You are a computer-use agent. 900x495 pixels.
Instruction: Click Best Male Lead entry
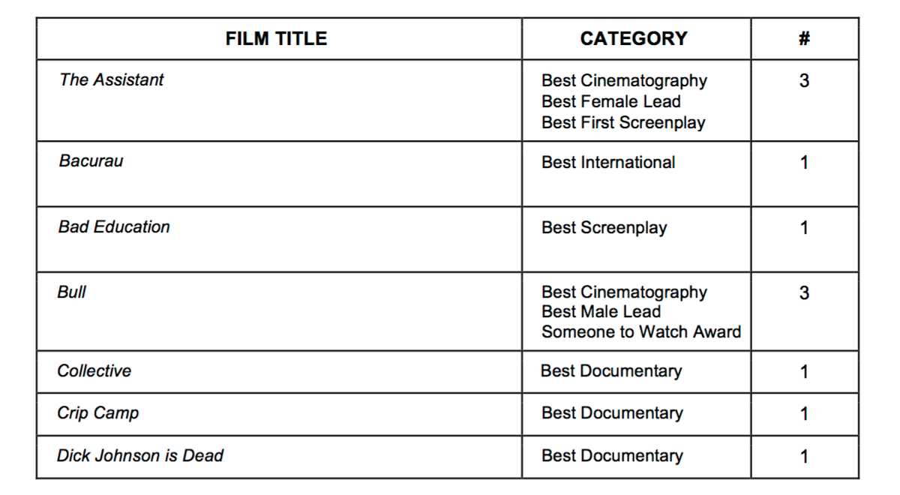point(601,312)
